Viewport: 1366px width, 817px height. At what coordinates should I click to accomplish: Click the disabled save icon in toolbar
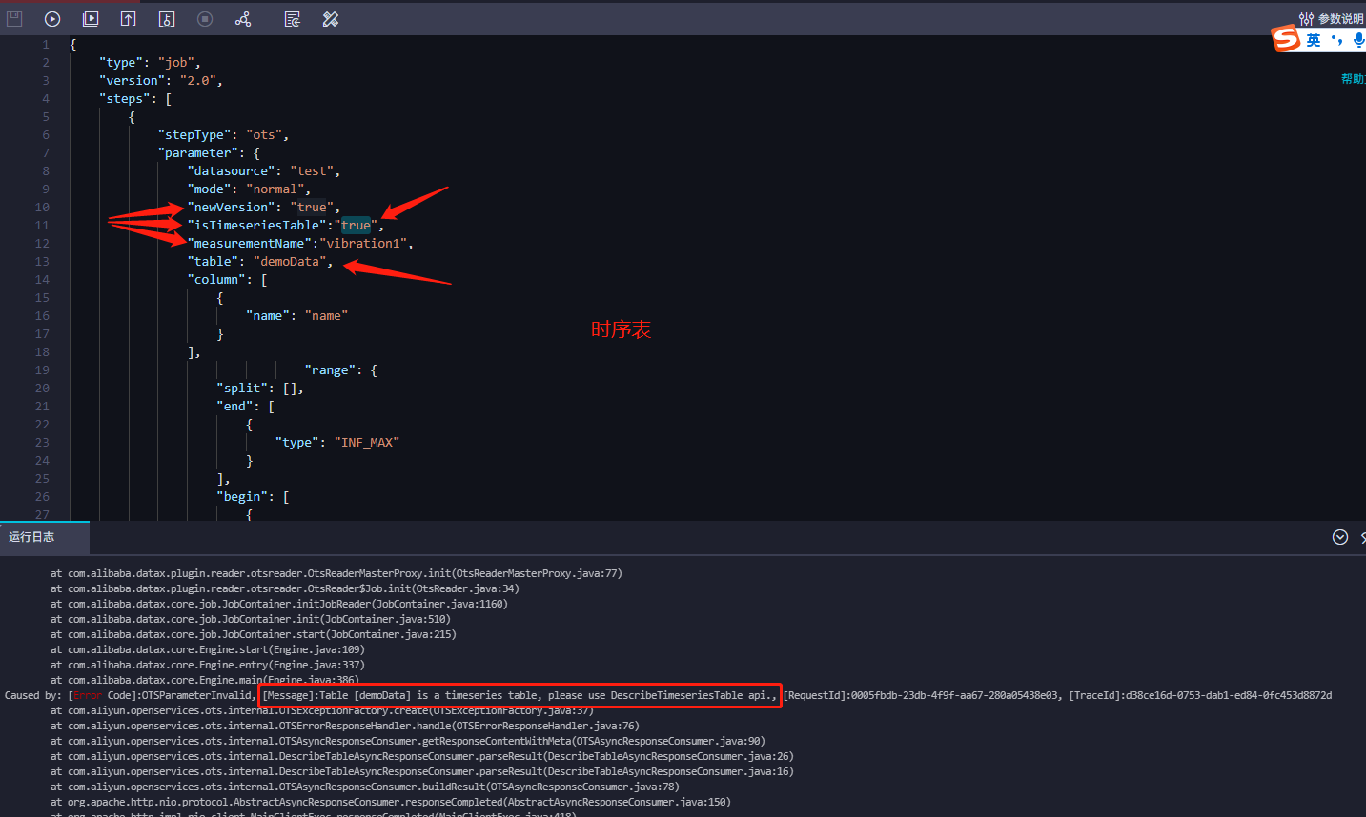tap(15, 18)
